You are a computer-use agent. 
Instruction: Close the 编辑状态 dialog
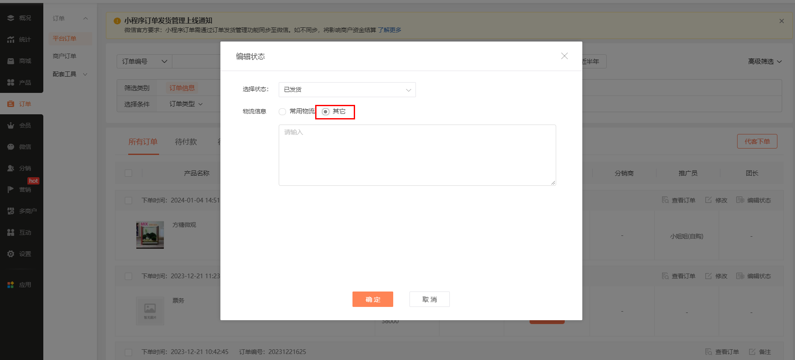point(564,56)
